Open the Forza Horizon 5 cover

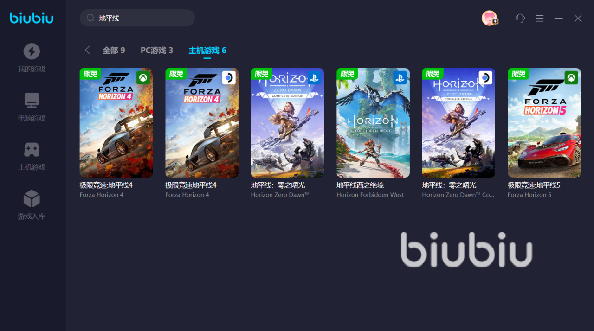(x=544, y=123)
